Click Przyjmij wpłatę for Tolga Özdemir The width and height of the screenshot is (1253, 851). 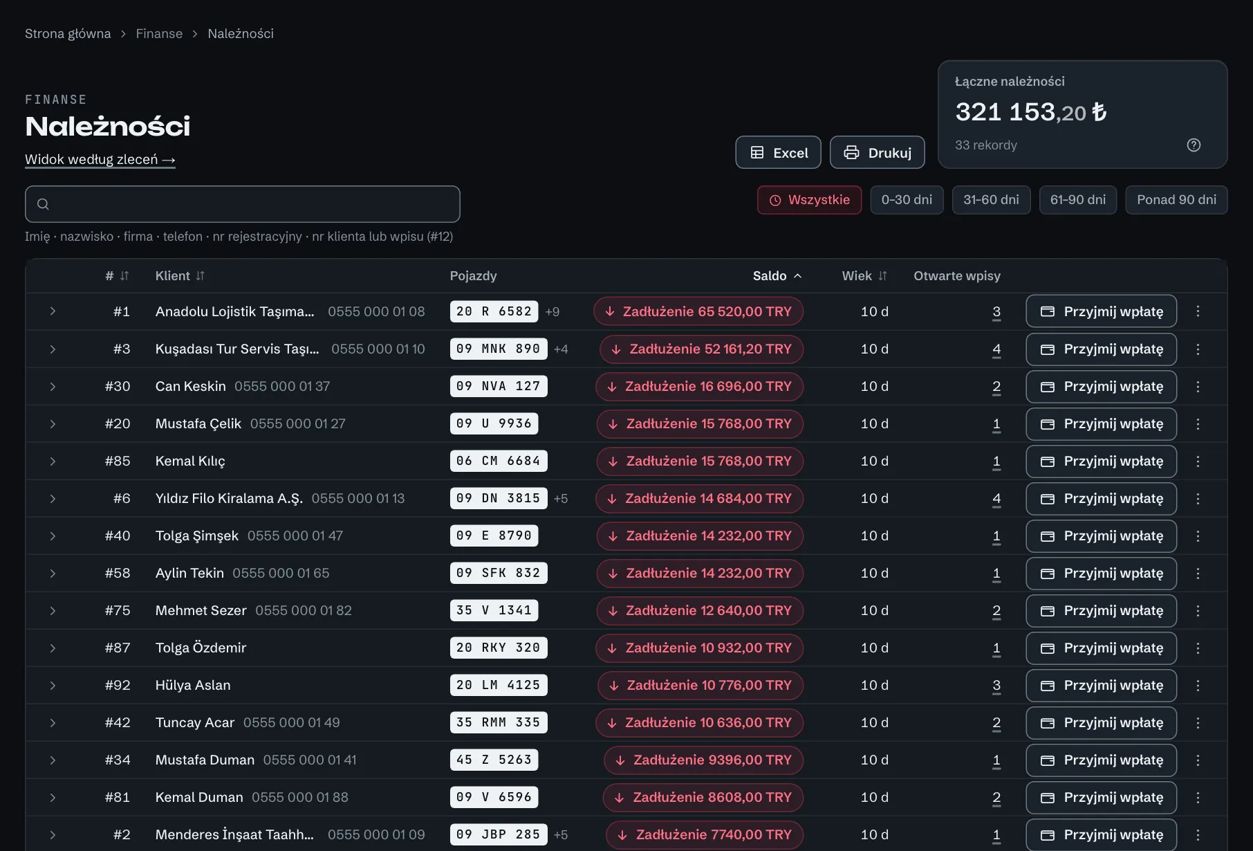point(1101,648)
